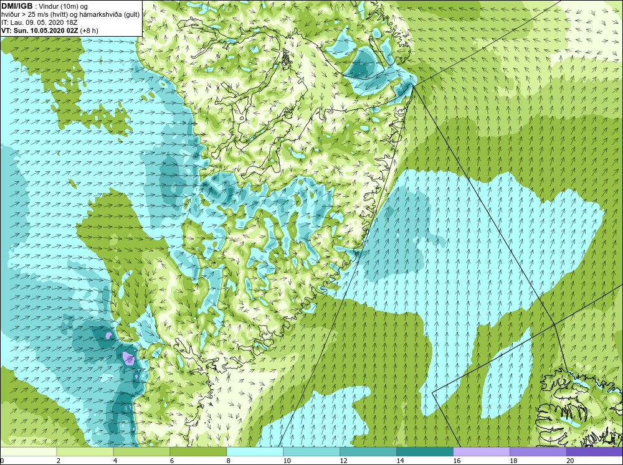Click the 12–14 m/s teal legend swatch

click(368, 451)
